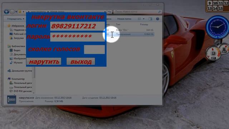Open Видео library
This screenshot has width=229, height=129.
click(15, 50)
